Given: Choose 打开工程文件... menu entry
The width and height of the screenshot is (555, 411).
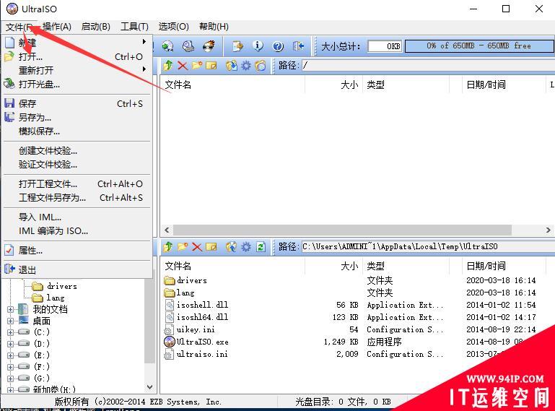Looking at the screenshot, I should click(x=77, y=184).
